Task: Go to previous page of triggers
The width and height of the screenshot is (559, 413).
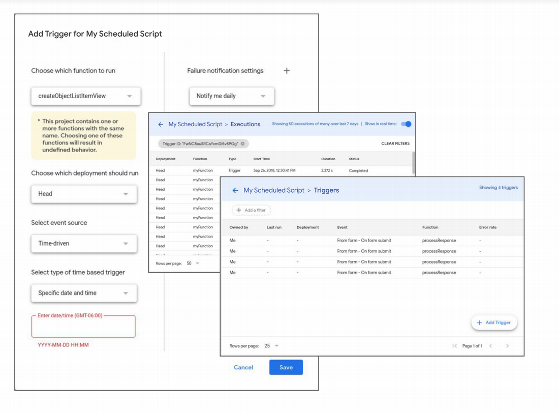Action: [x=490, y=346]
